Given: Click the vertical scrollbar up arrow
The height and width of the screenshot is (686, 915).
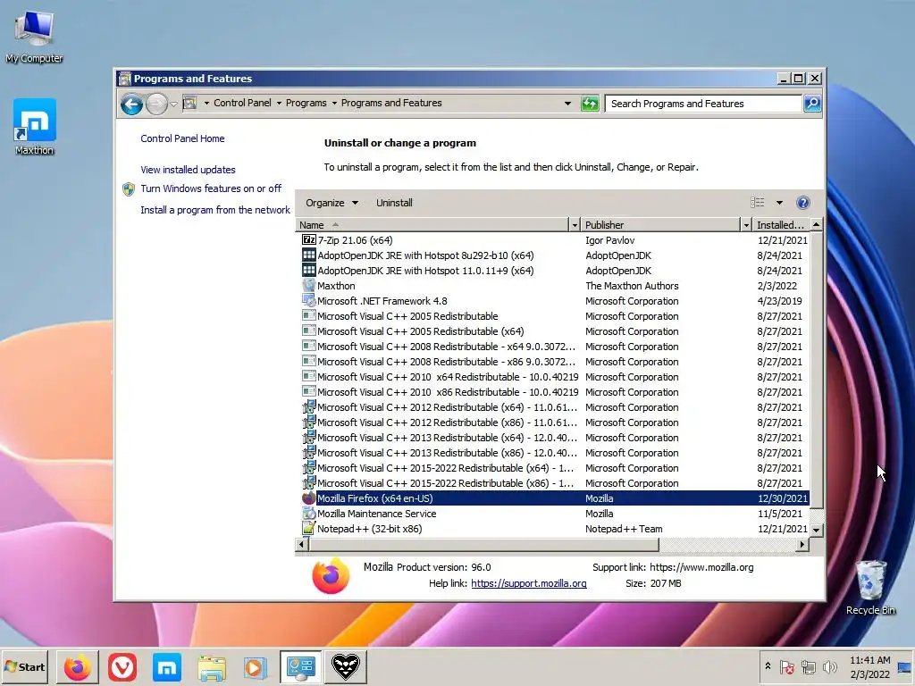Looking at the screenshot, I should click(x=817, y=224).
